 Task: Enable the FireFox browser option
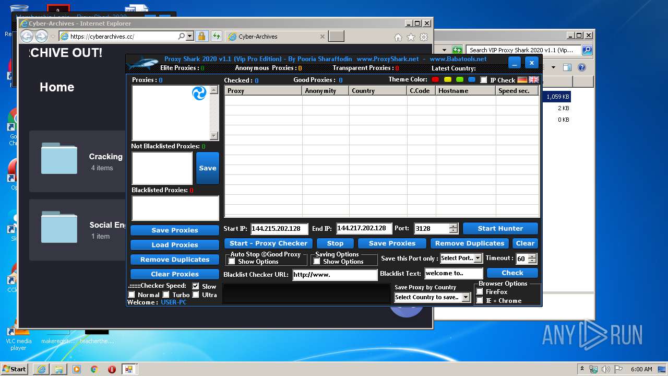[480, 291]
